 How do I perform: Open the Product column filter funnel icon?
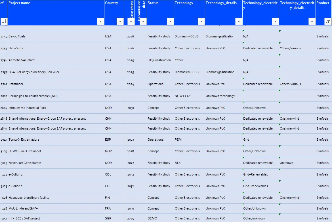click(328, 21)
